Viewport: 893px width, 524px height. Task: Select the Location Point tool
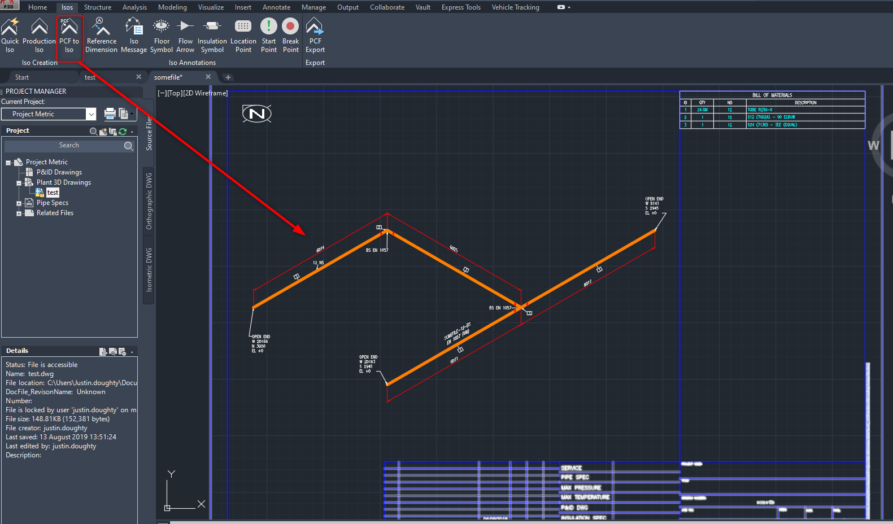click(243, 35)
